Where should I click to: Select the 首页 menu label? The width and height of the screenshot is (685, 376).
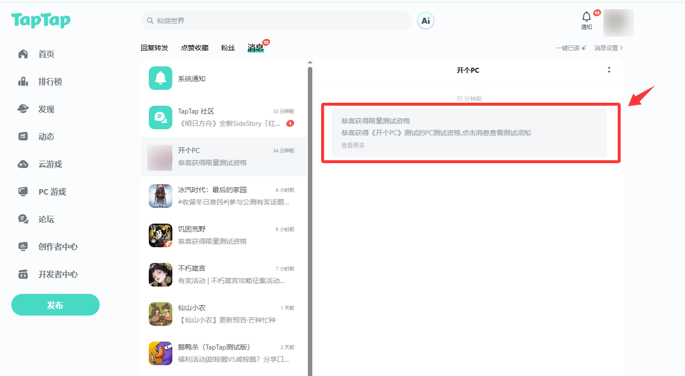47,54
